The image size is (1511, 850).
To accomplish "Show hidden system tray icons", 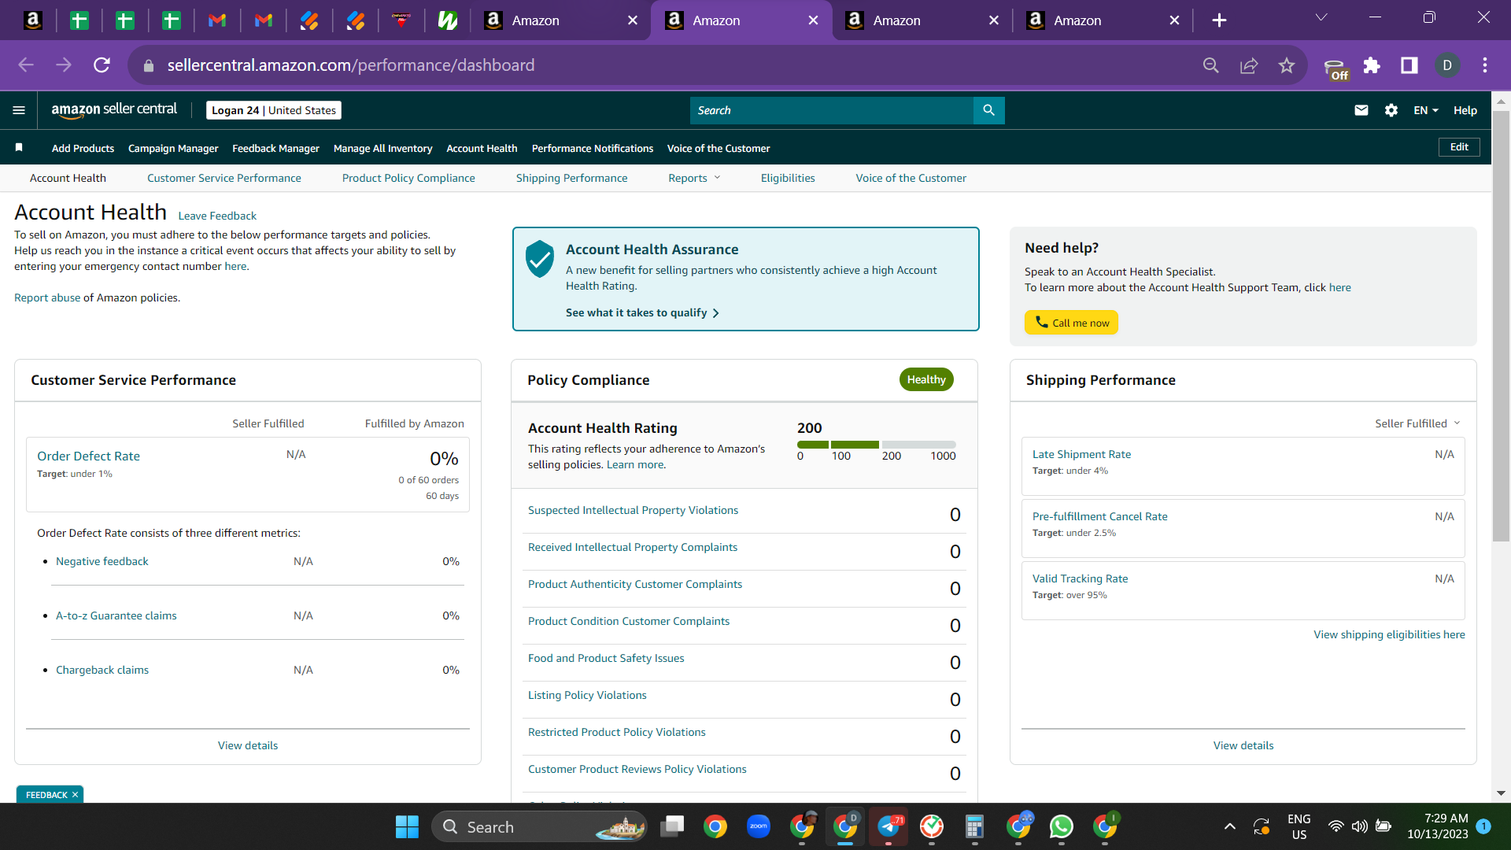I will click(x=1230, y=826).
